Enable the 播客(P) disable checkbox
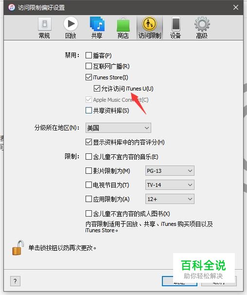This screenshot has width=247, height=295. [x=88, y=55]
